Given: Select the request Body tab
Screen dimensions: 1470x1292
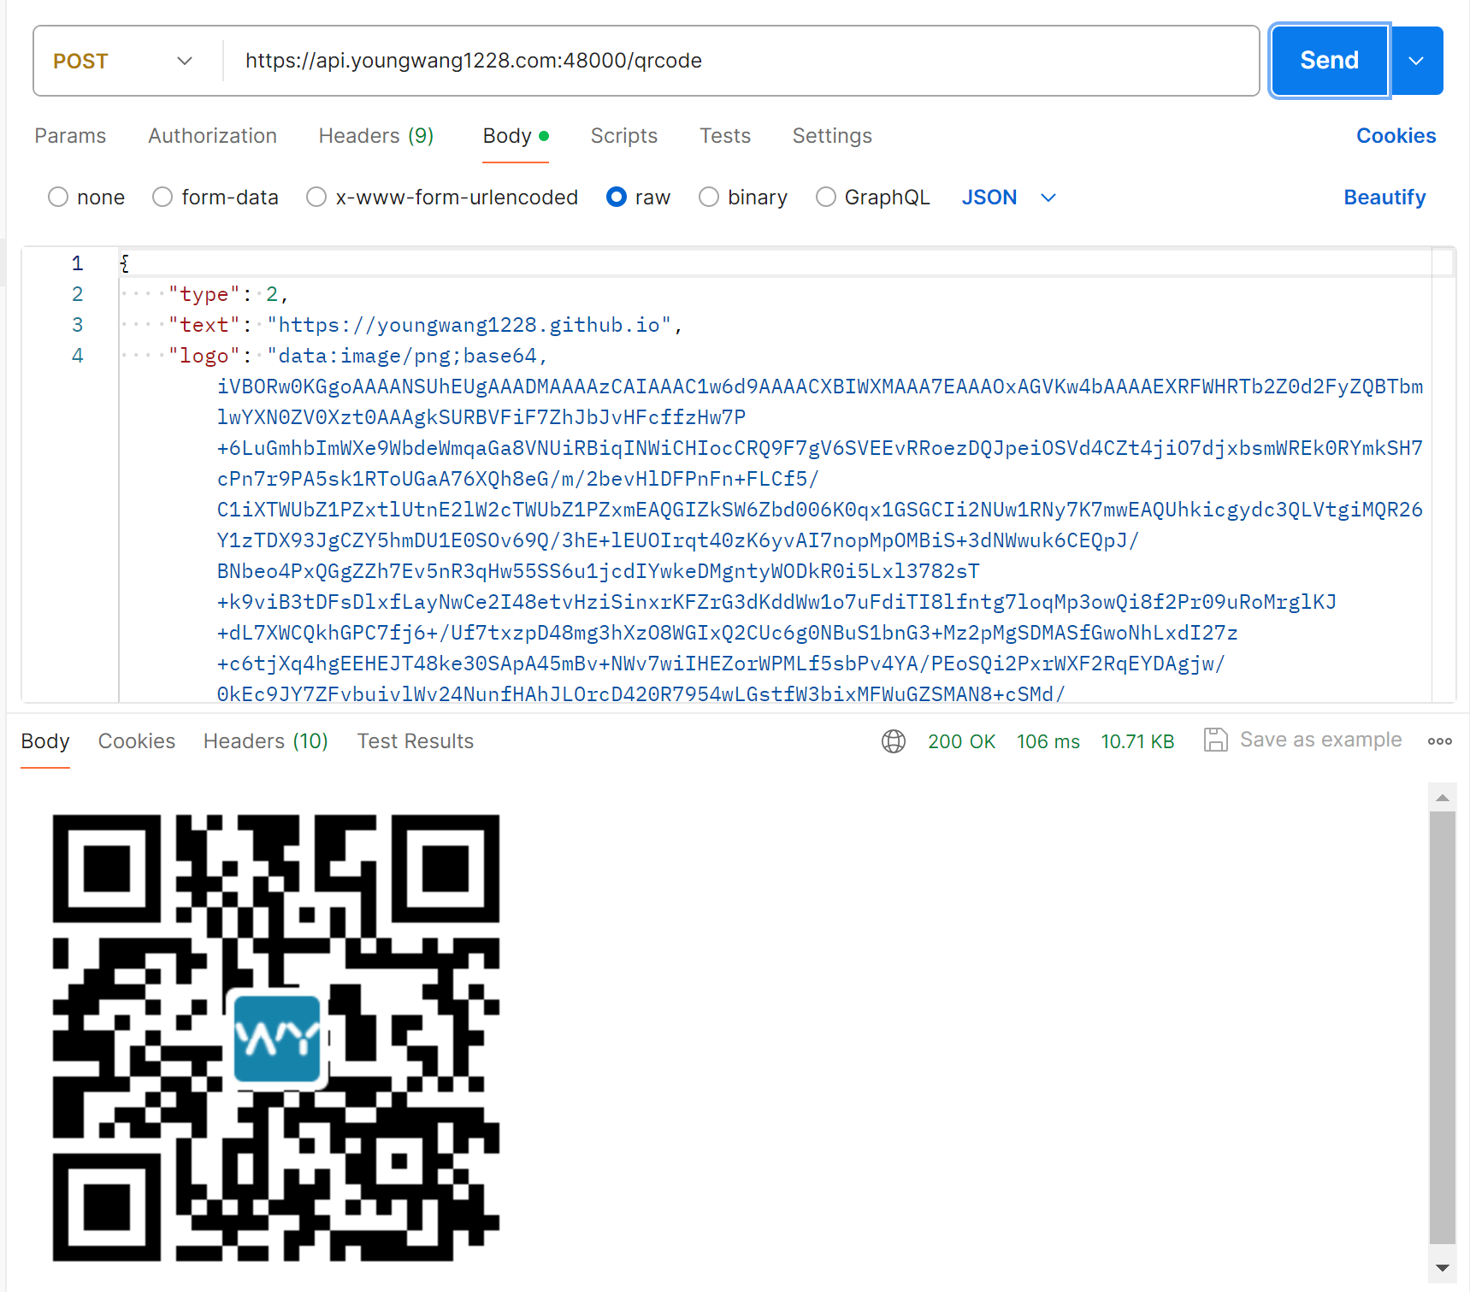Looking at the screenshot, I should tap(515, 136).
